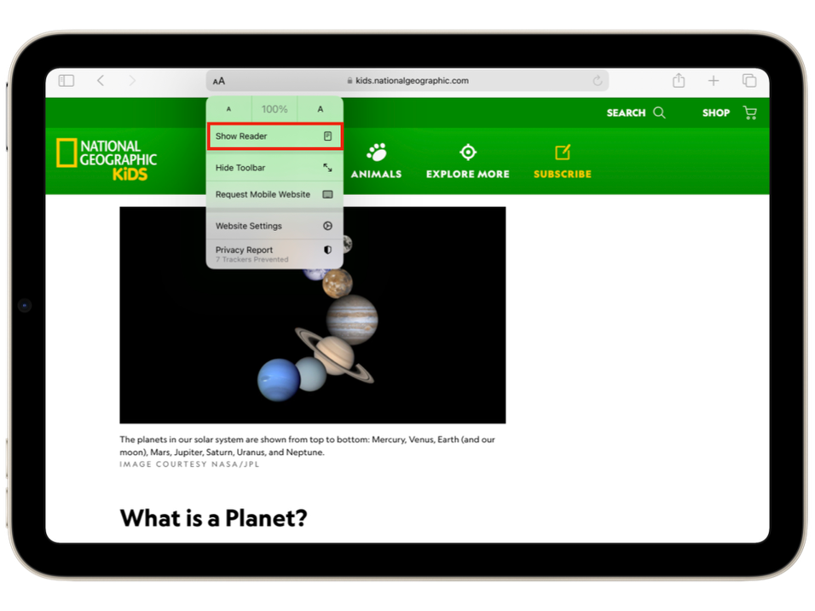Open the EXPLORE MORE section
The height and width of the screenshot is (611, 815).
point(468,161)
